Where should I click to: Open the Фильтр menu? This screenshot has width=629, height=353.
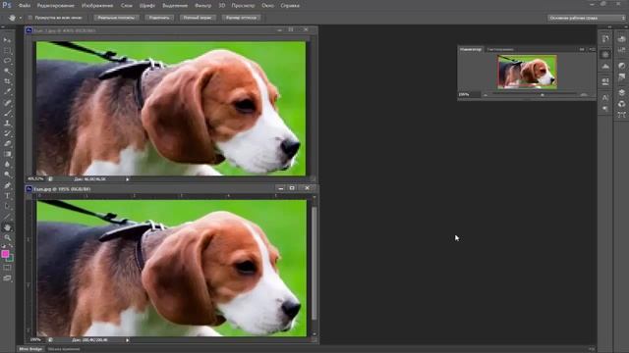click(x=202, y=6)
